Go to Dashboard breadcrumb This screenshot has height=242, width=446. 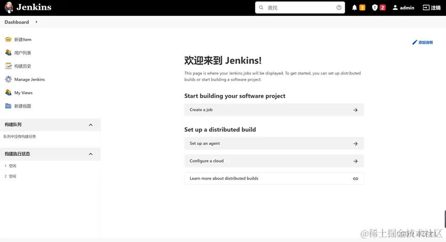click(x=17, y=22)
